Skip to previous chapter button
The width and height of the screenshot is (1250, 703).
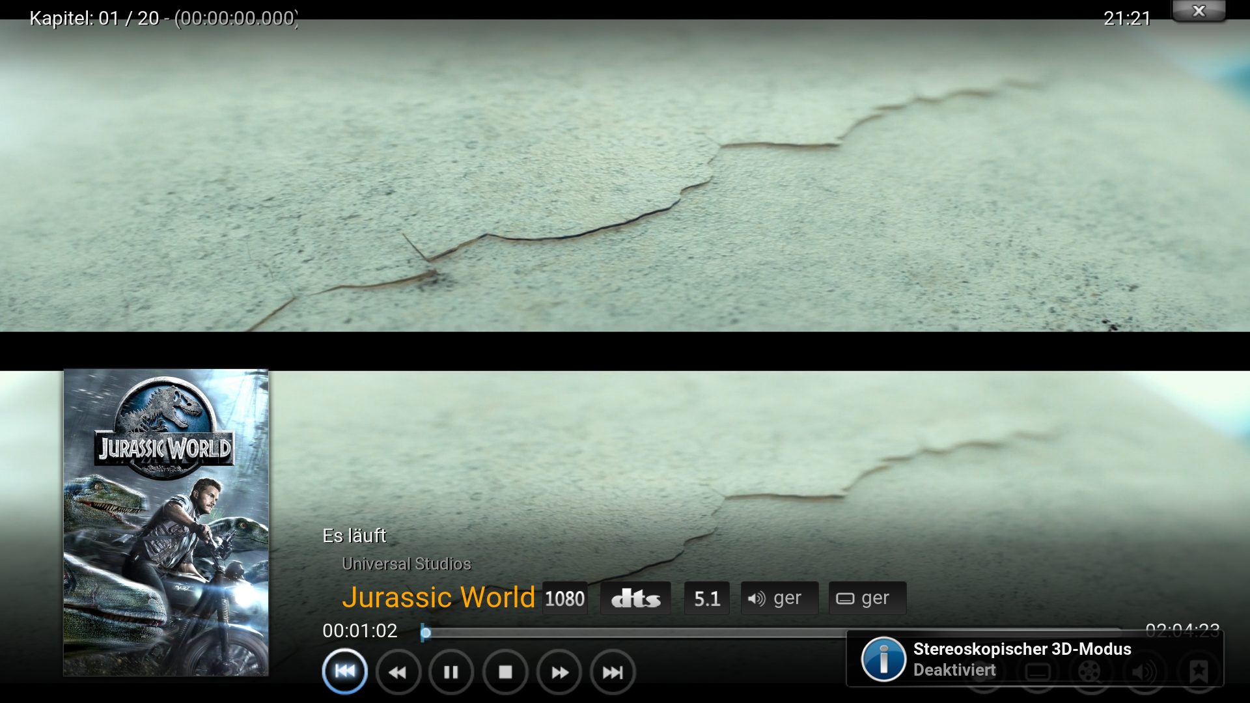pyautogui.click(x=344, y=672)
